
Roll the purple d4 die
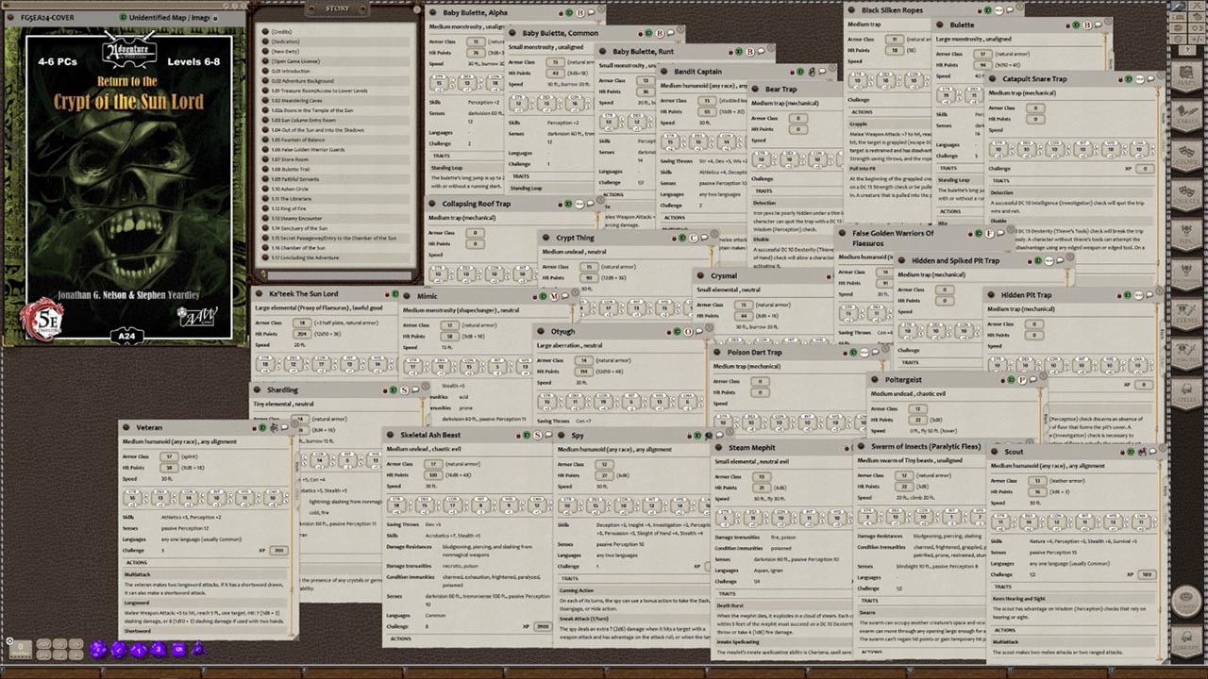199,650
